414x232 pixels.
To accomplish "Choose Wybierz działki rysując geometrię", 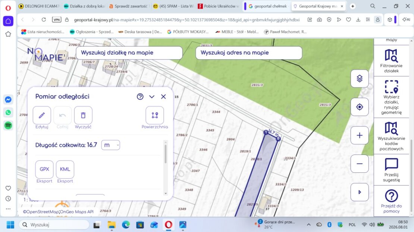I will (391, 97).
